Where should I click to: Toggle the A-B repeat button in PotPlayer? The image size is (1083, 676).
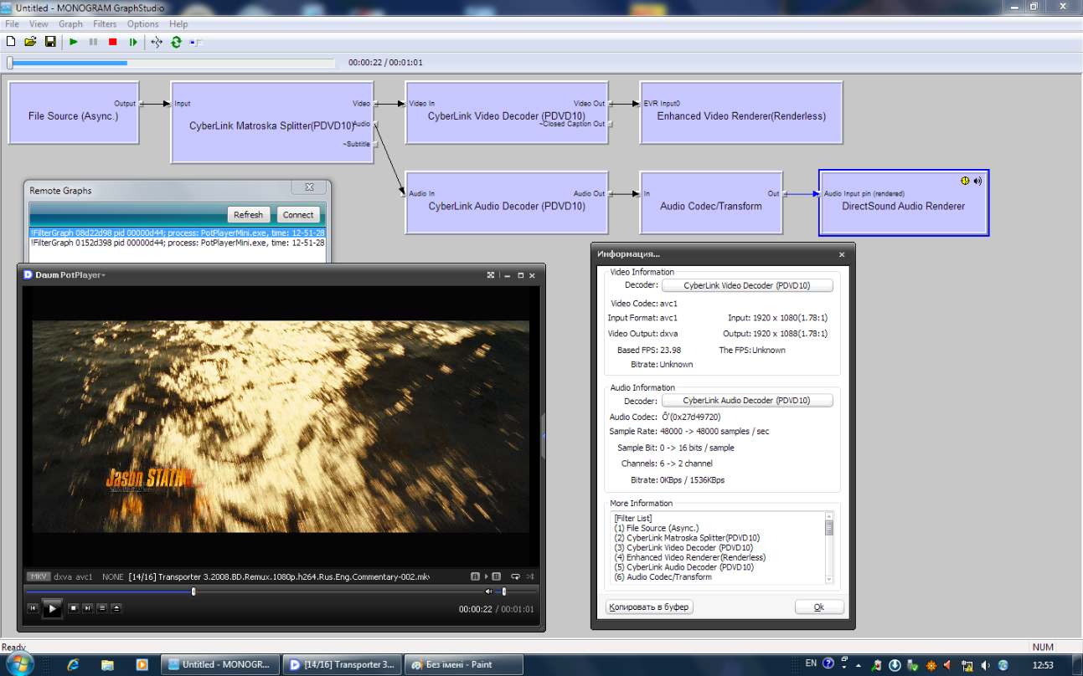click(475, 576)
